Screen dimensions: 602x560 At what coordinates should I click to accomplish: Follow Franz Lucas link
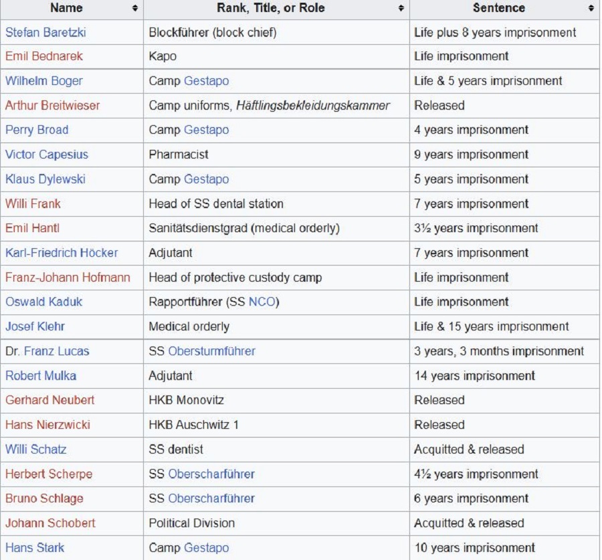click(56, 351)
